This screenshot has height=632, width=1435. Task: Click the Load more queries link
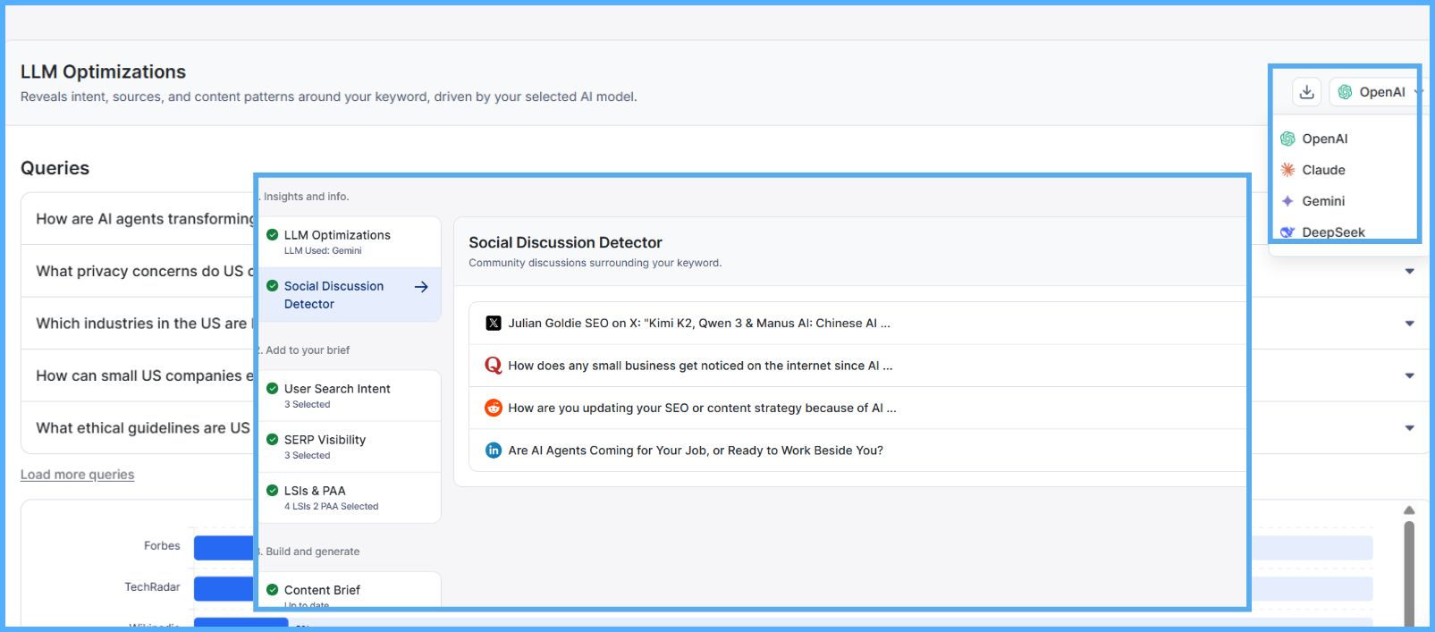(x=77, y=475)
